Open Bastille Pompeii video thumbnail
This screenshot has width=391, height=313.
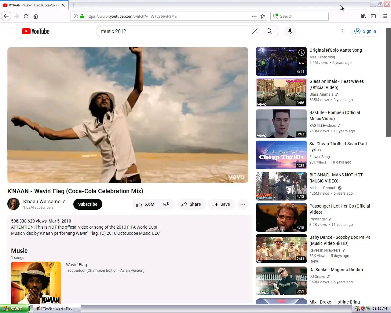click(x=281, y=124)
